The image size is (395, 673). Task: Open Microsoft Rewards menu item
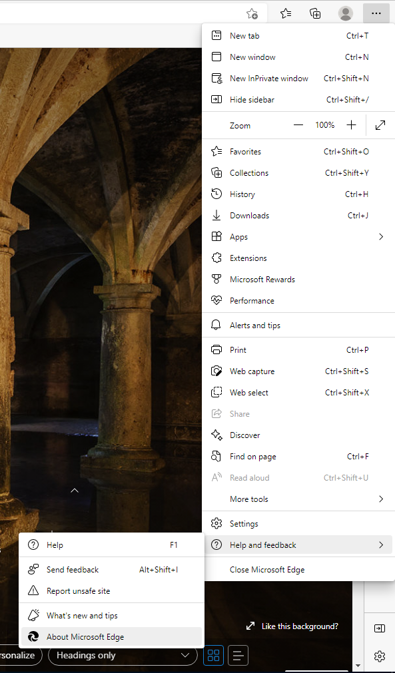point(298,280)
